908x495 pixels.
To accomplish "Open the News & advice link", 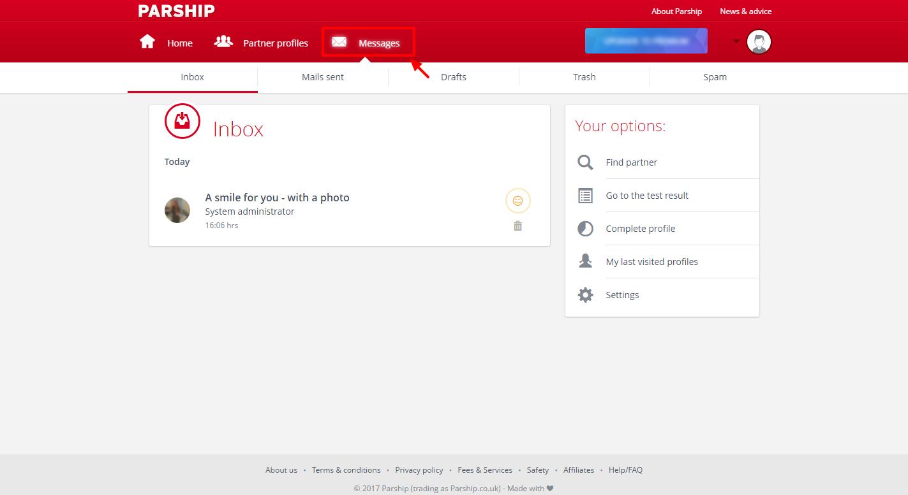I will pyautogui.click(x=746, y=11).
